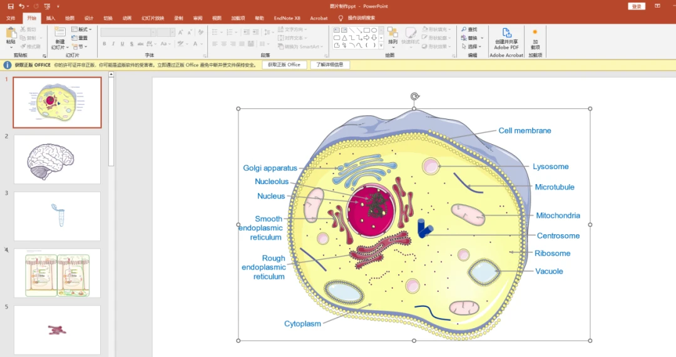
Task: Select slide 2 brain thumbnail
Action: tap(57, 160)
